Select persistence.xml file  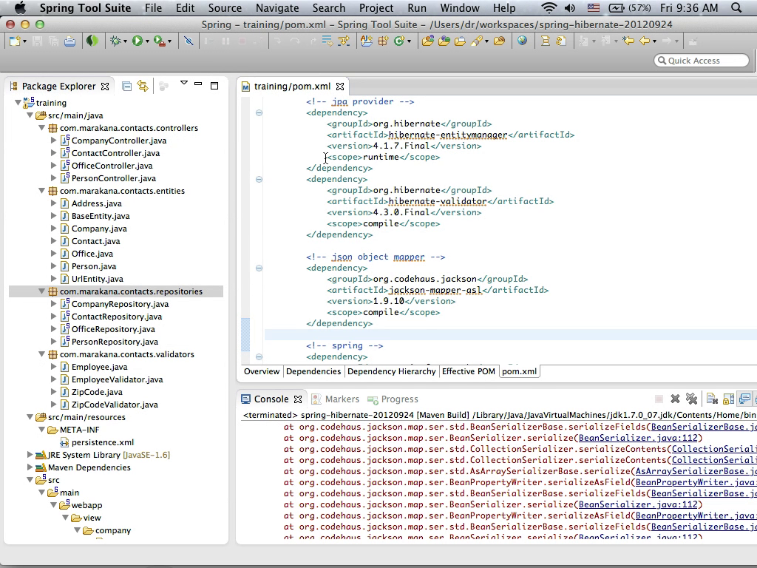[x=102, y=442]
